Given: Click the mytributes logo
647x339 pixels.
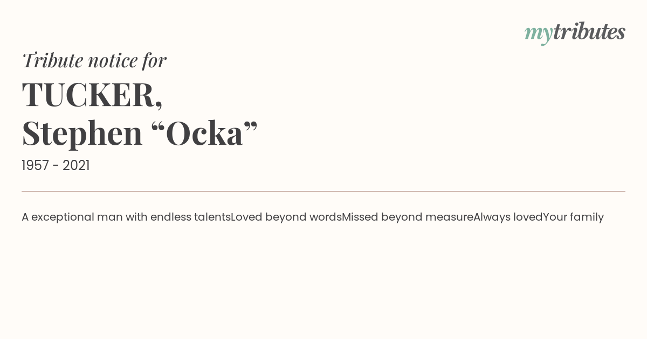Looking at the screenshot, I should (575, 32).
